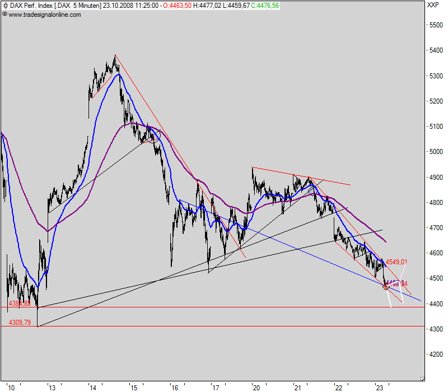Click the copyright symbol beside tradesignalonline
Screen dimensions: 448x392
tap(4, 15)
